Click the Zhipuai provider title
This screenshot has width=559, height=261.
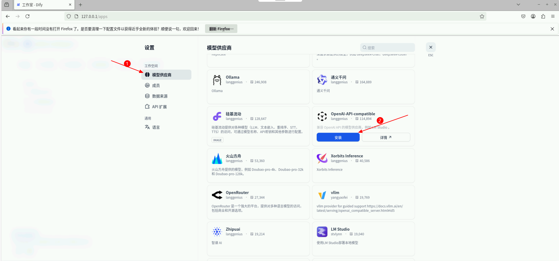coord(233,229)
